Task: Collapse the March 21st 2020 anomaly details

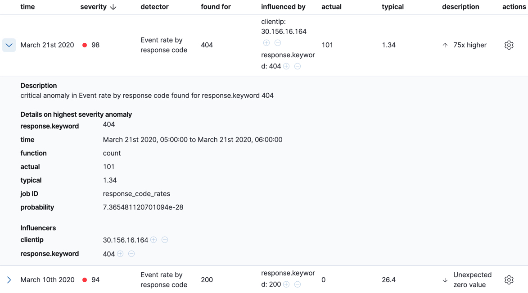Action: click(x=9, y=45)
